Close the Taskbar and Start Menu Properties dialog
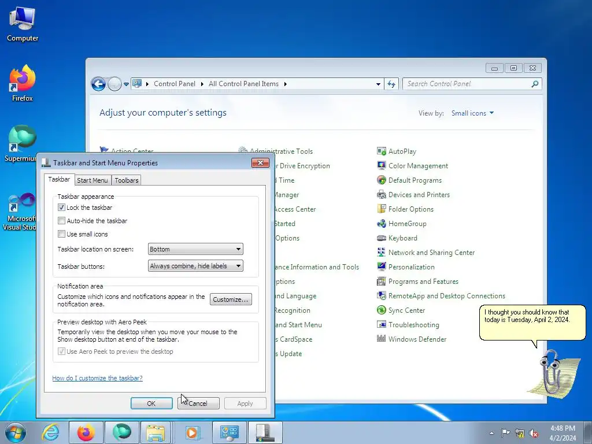The height and width of the screenshot is (444, 592). coord(260,162)
